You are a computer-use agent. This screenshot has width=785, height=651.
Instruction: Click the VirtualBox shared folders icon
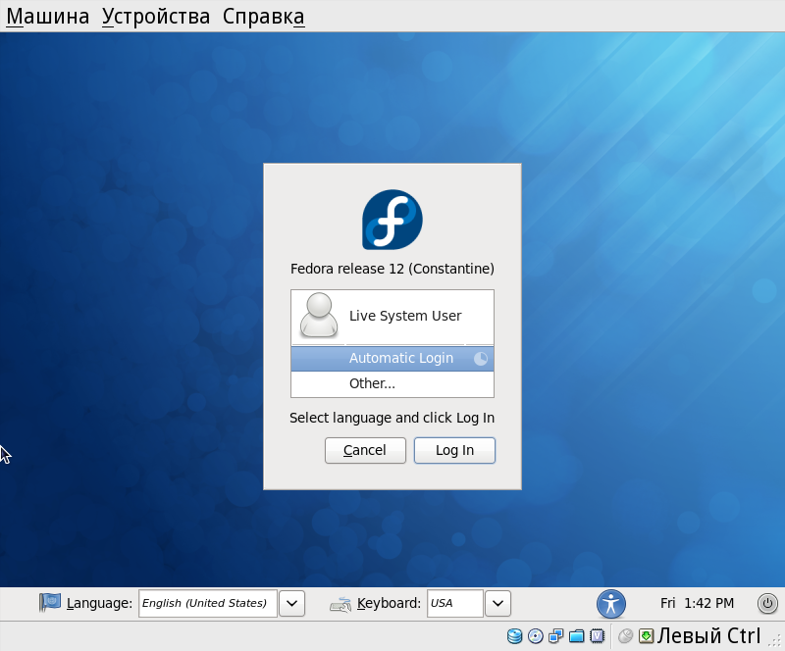pos(577,636)
